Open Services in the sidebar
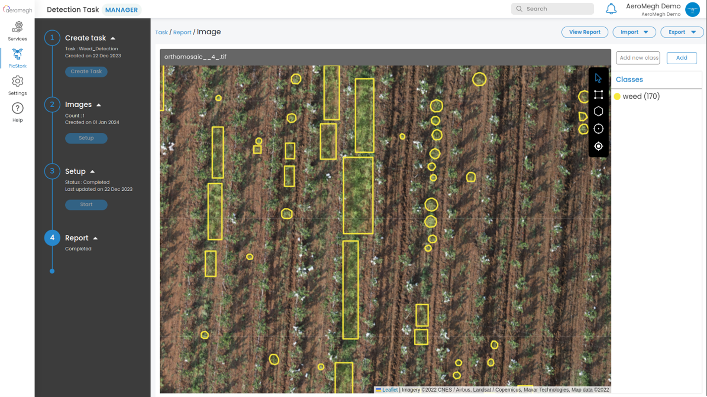Image resolution: width=707 pixels, height=397 pixels. click(x=17, y=31)
